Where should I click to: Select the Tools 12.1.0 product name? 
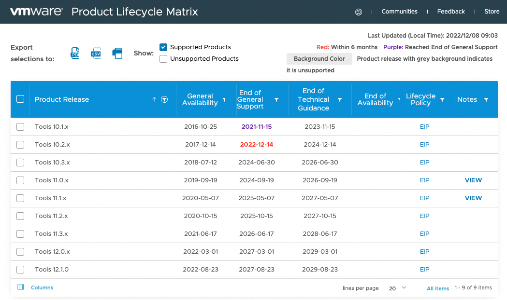tap(52, 269)
